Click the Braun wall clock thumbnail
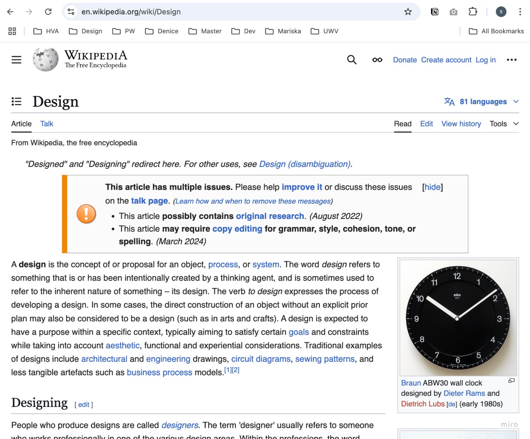 point(458,318)
